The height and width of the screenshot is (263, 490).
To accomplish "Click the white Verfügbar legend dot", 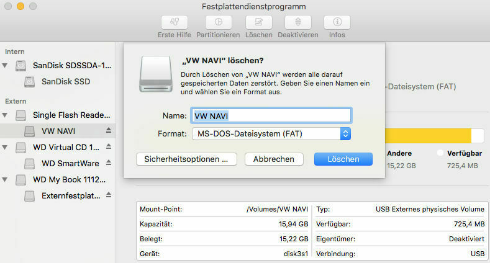I will coord(440,153).
